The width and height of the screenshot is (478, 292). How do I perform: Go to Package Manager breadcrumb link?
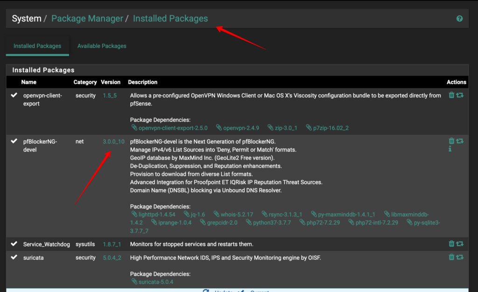pos(87,19)
